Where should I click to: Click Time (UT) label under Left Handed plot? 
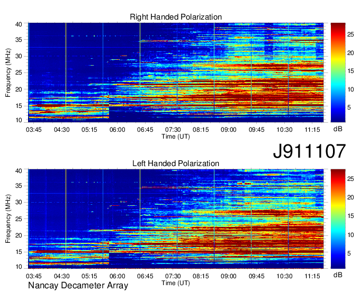pos(176,283)
